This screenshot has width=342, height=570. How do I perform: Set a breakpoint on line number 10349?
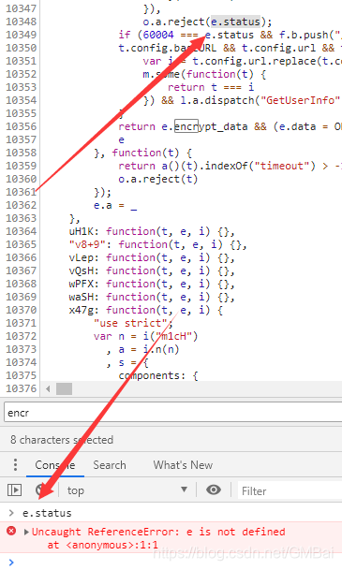[22, 35]
